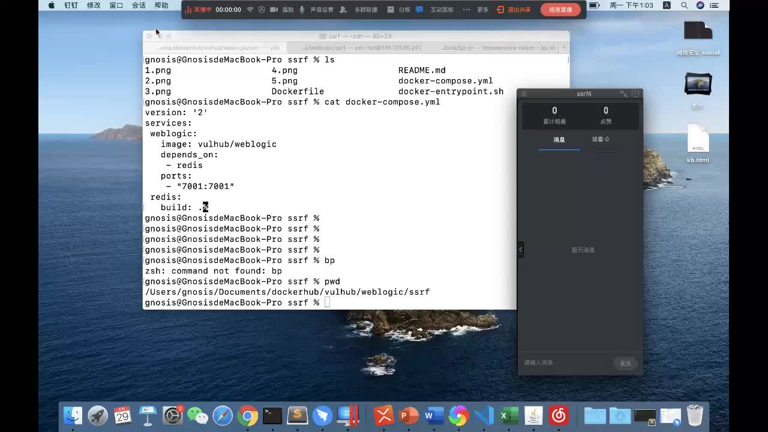
Task: Click the Siri icon in menu bar
Action: (x=700, y=5)
